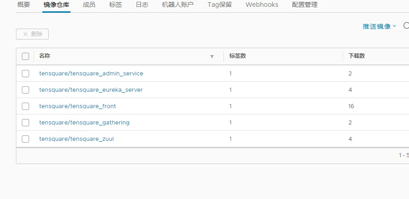Go to the 标签 tab
The height and width of the screenshot is (199, 409).
[x=116, y=5]
